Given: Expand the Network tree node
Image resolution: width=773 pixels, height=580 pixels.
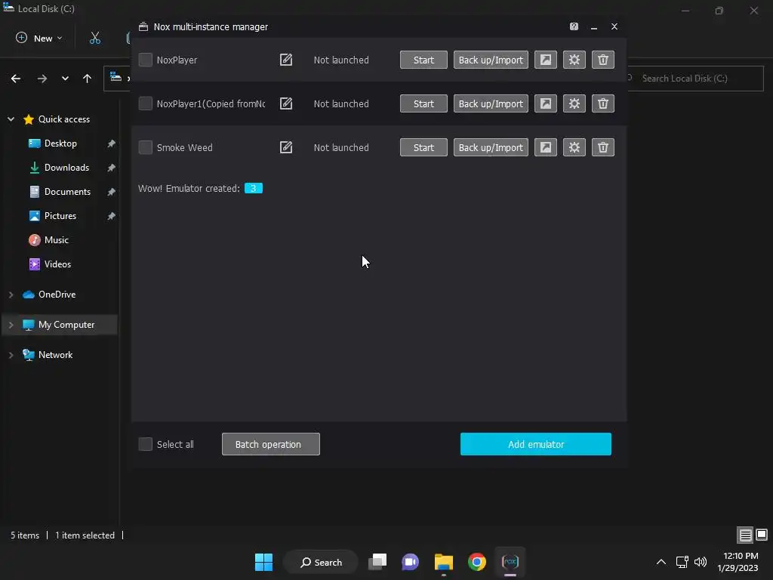Looking at the screenshot, I should pyautogui.click(x=11, y=355).
